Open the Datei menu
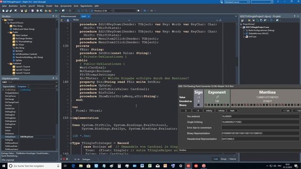Viewport: 301px width, 169px height. pos(4,6)
